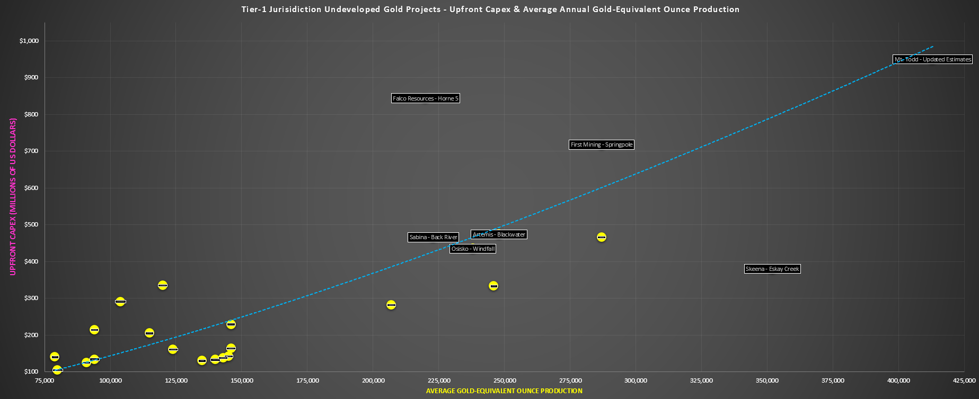Select the $900 vertical axis tick label

pyautogui.click(x=32, y=77)
